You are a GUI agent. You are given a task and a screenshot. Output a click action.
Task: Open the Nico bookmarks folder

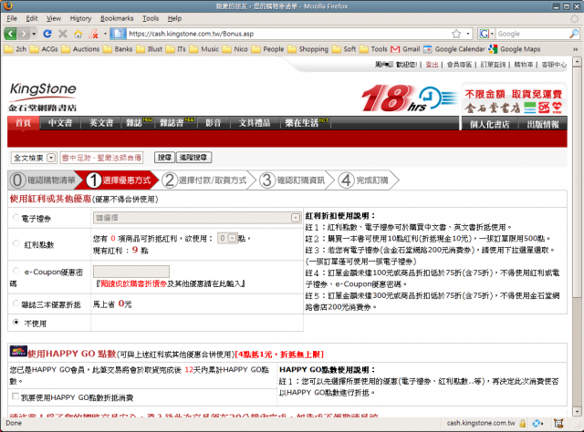tap(235, 49)
